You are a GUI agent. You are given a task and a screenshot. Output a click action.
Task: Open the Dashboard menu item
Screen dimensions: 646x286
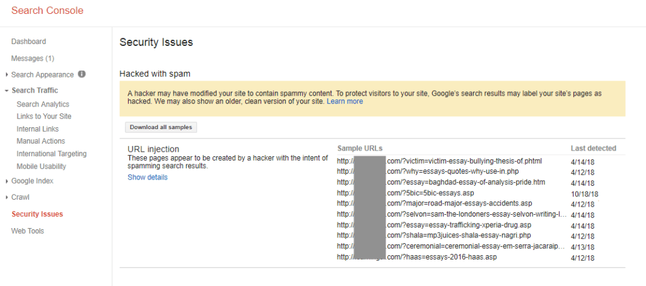click(28, 42)
